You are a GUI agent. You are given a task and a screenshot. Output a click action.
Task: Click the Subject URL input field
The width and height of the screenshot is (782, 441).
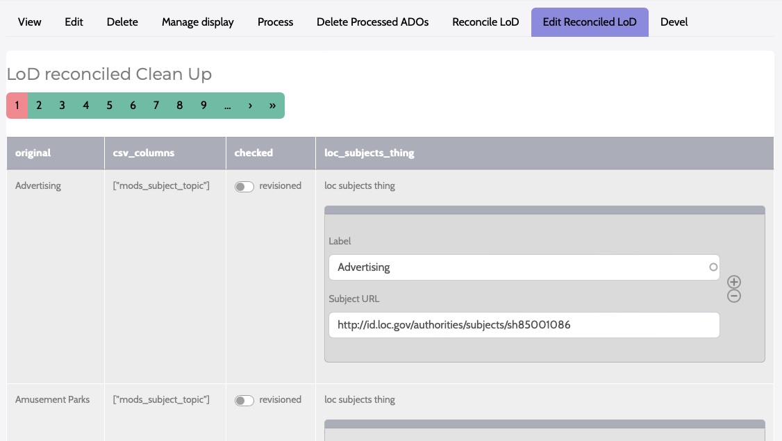click(x=524, y=324)
